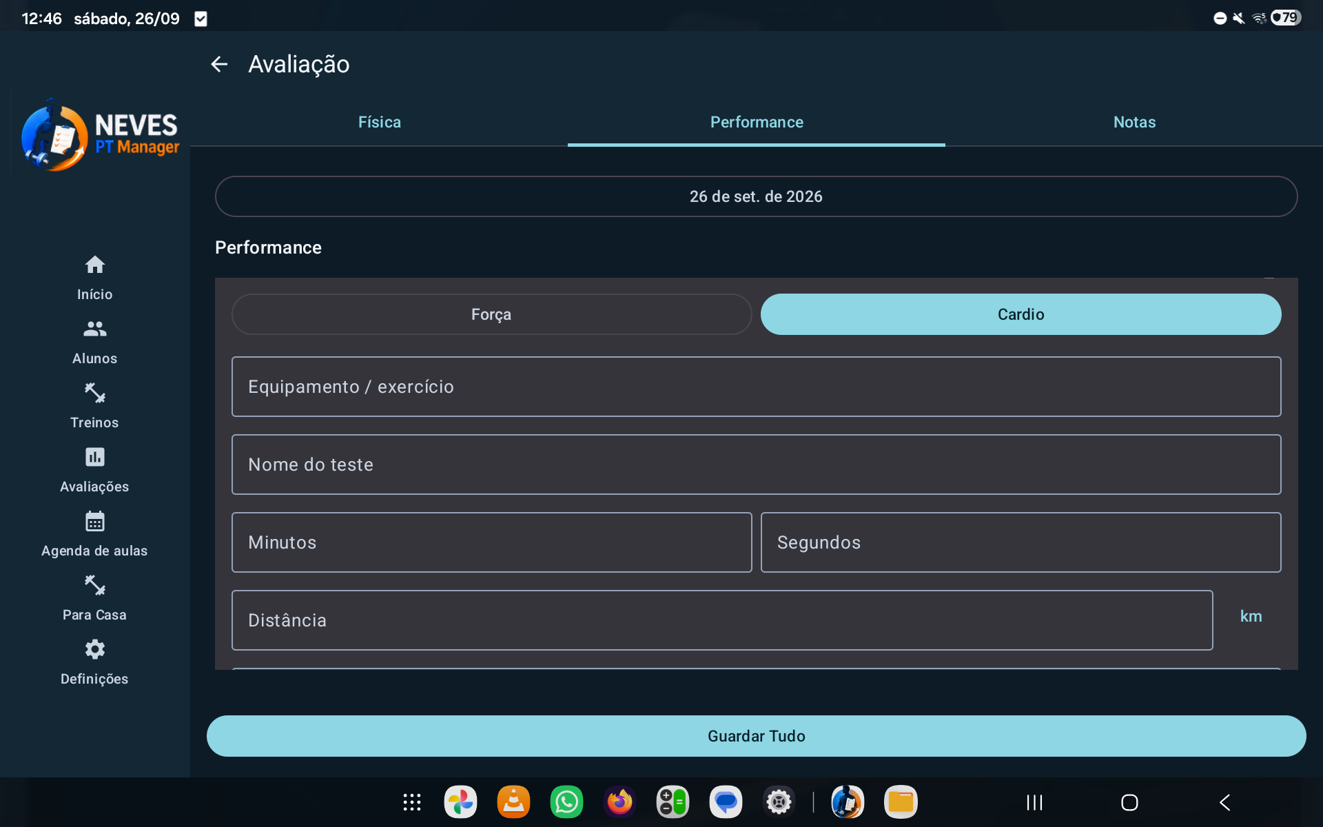
Task: Switch to the Física tab
Action: pos(379,122)
